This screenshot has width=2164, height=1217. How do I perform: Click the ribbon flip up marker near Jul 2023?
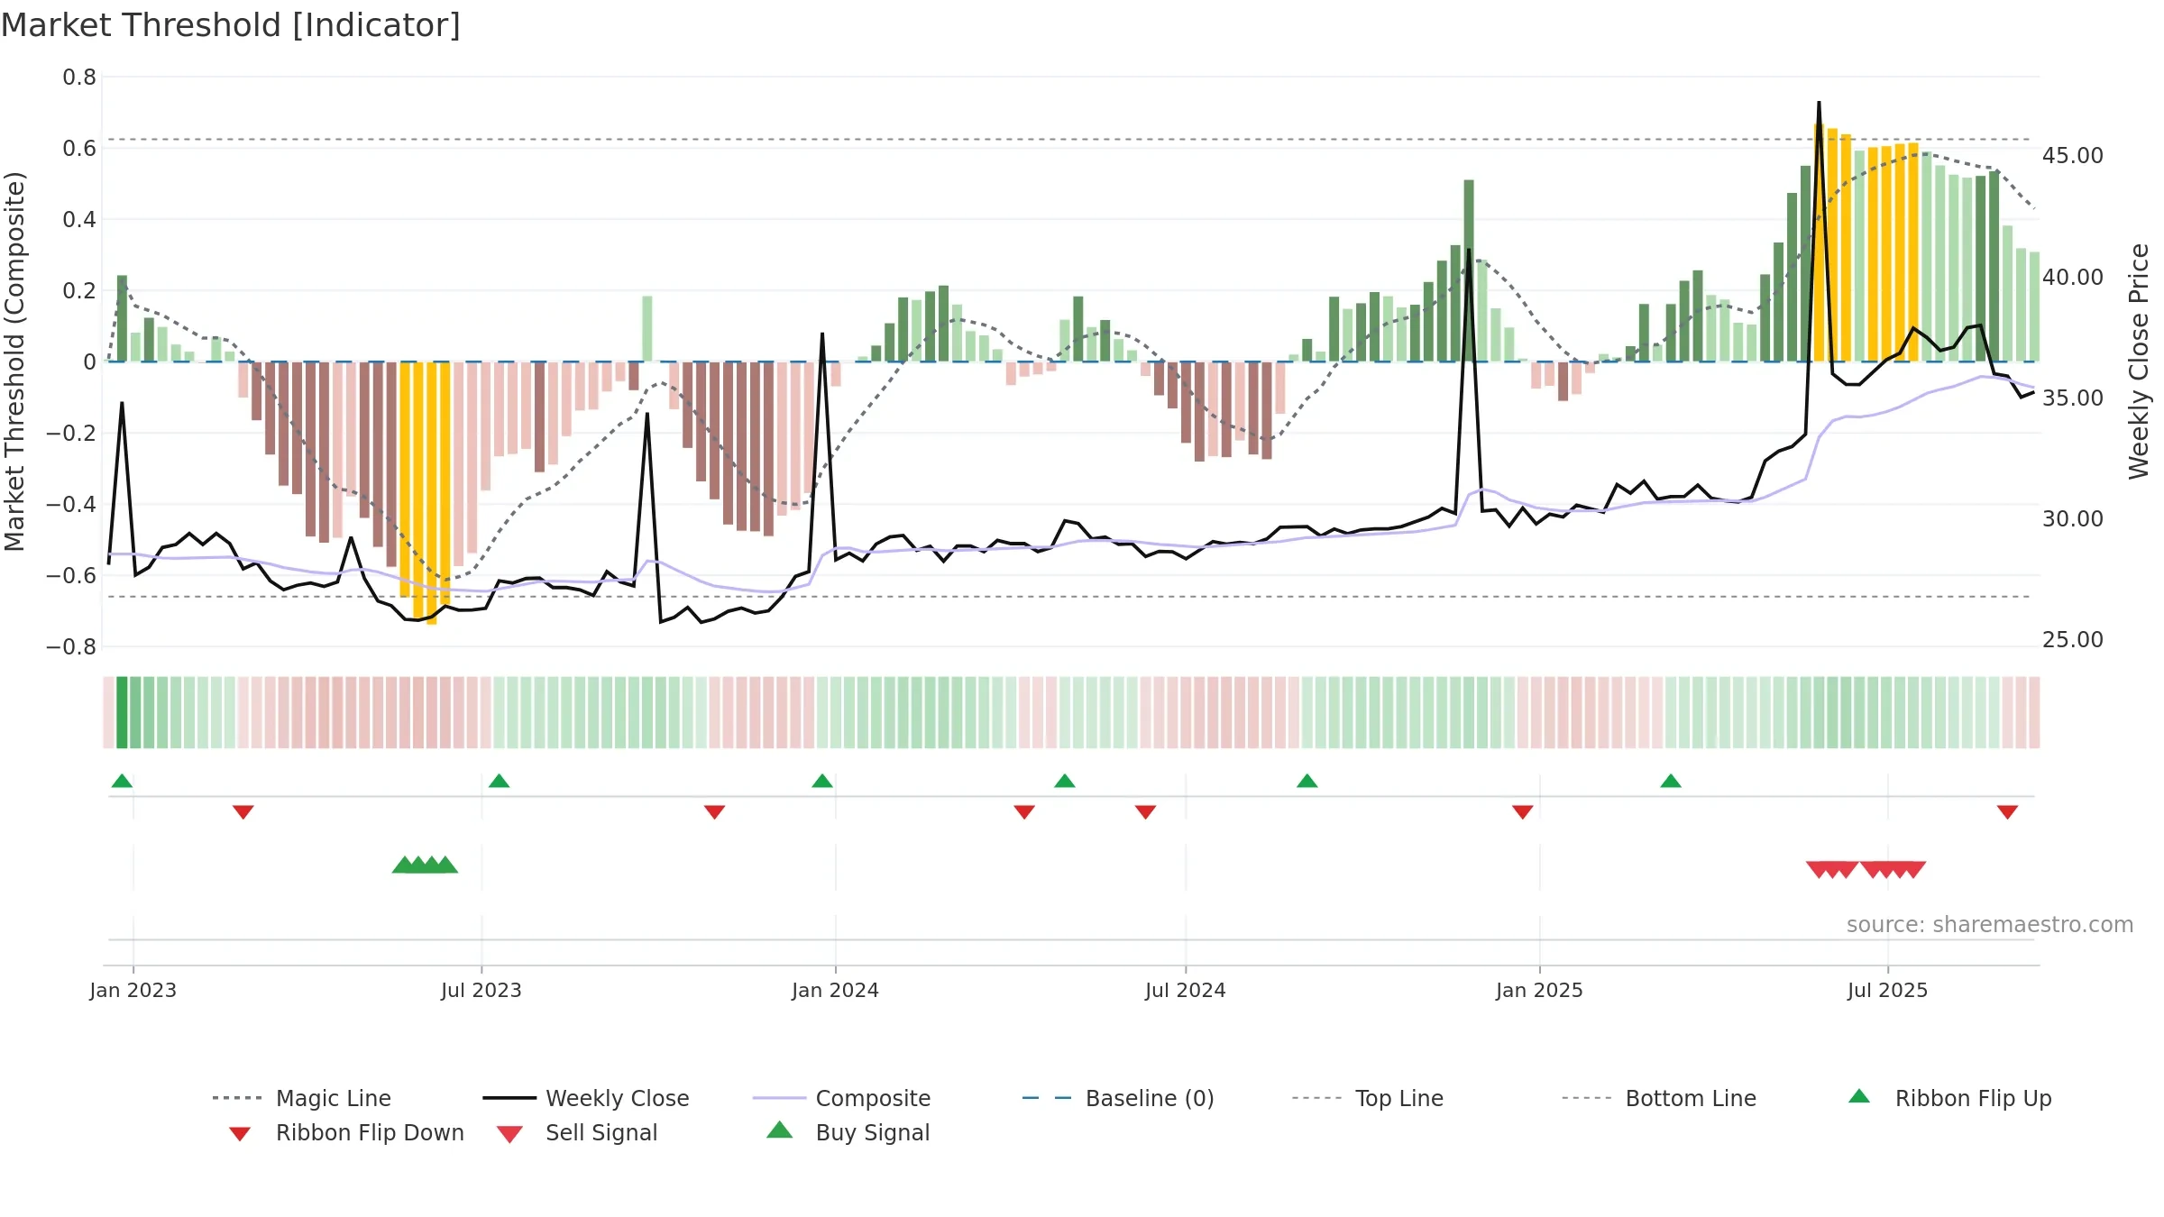tap(500, 781)
